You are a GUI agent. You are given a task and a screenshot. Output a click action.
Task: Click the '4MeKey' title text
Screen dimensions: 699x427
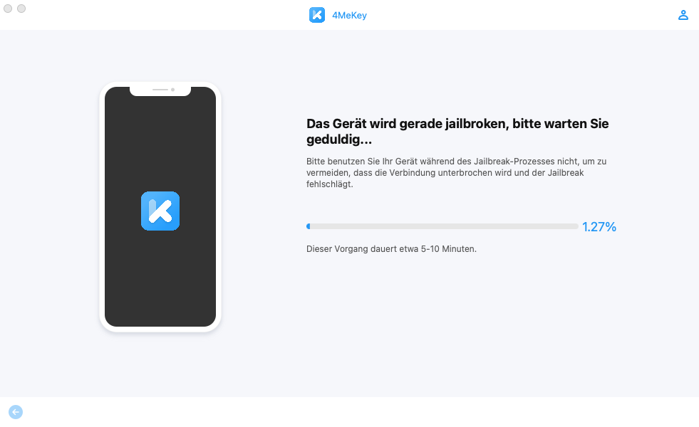pyautogui.click(x=349, y=15)
